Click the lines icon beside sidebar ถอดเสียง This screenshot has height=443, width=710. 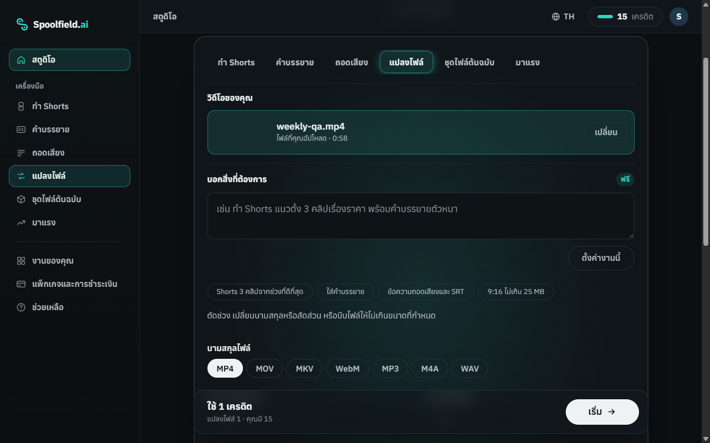21,153
